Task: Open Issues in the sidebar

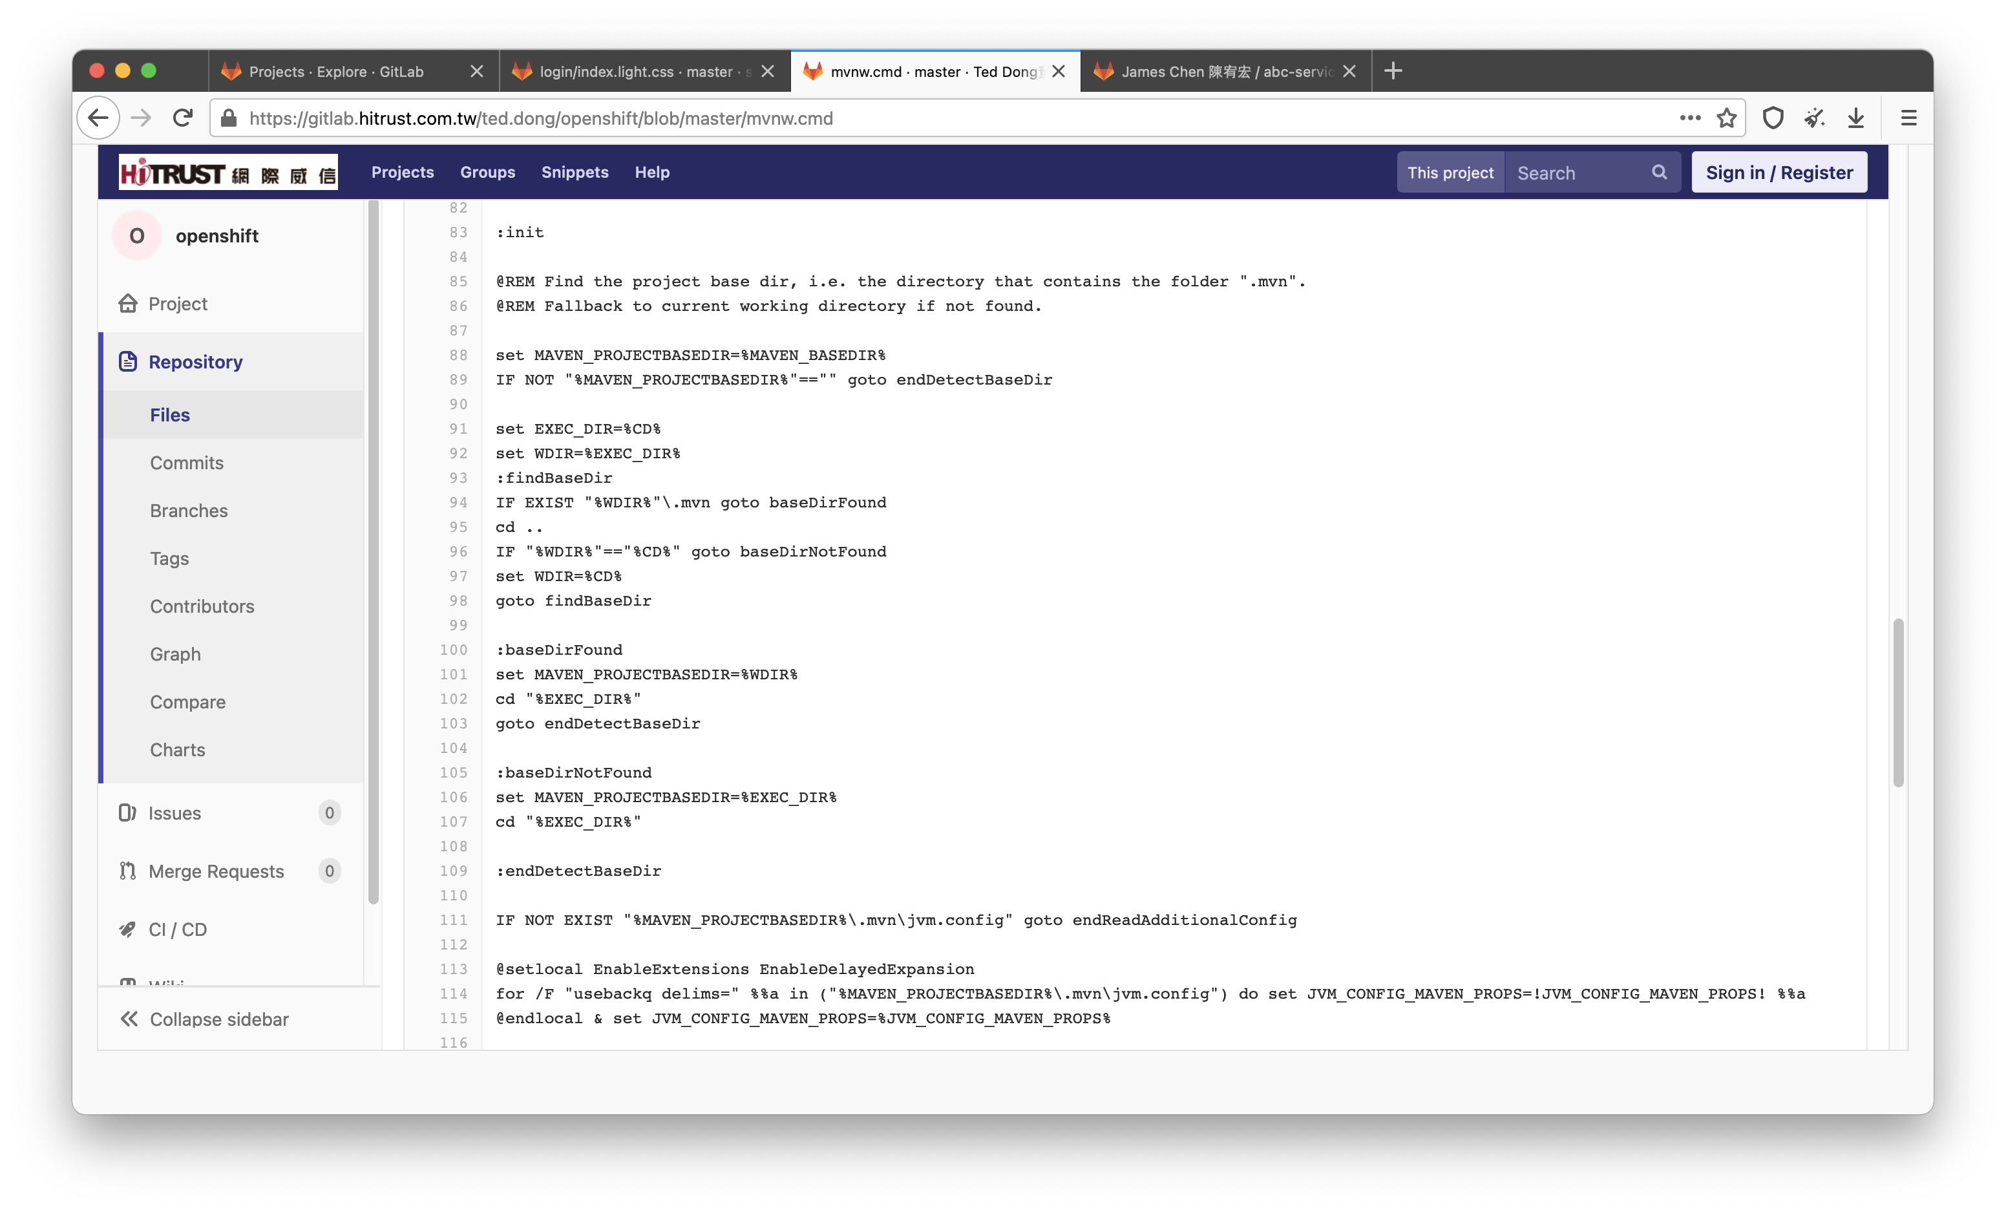Action: (x=174, y=812)
